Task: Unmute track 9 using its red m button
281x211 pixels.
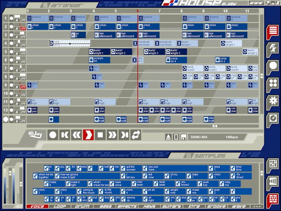Action: pyautogui.click(x=23, y=87)
